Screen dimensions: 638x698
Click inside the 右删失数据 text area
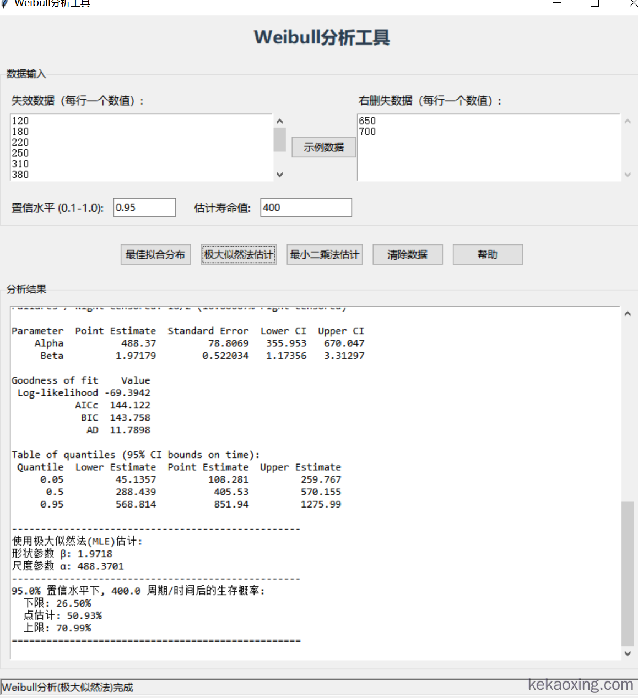tap(488, 148)
